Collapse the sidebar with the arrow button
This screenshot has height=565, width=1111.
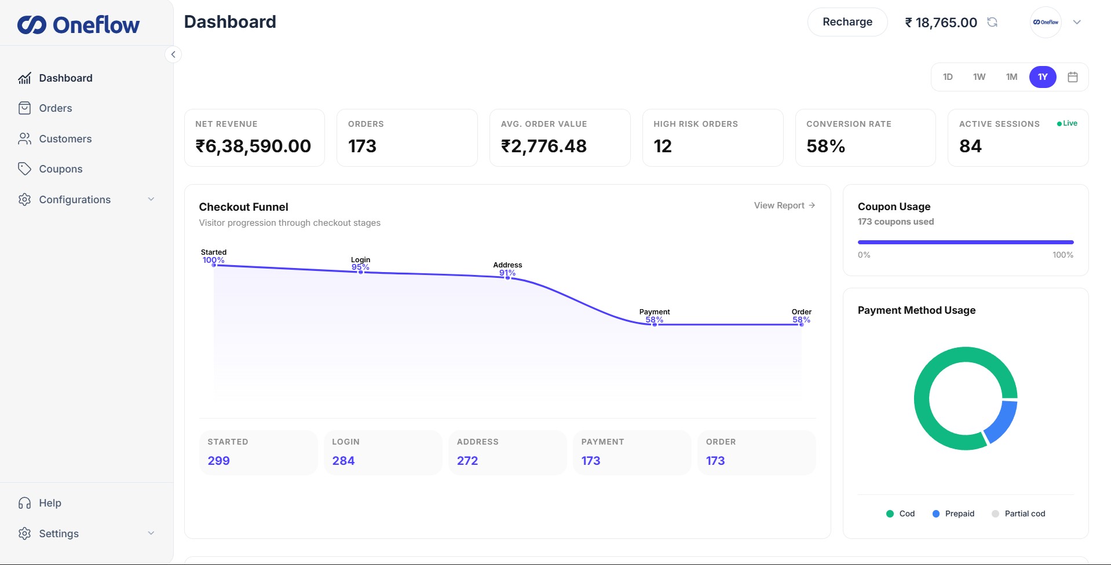(173, 54)
